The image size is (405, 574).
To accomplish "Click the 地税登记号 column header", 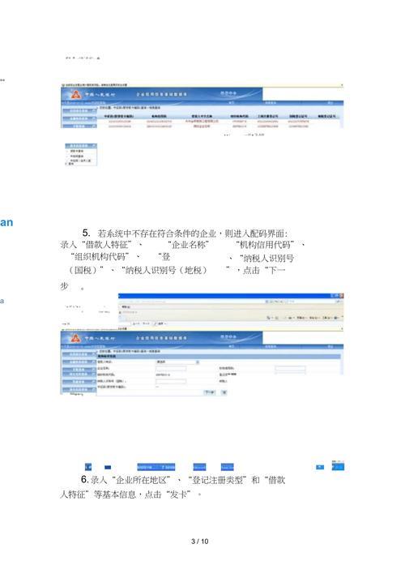I will (x=326, y=117).
